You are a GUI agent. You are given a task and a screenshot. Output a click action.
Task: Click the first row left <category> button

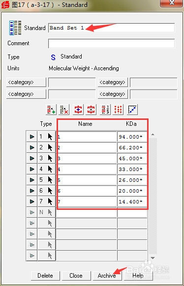(26, 82)
